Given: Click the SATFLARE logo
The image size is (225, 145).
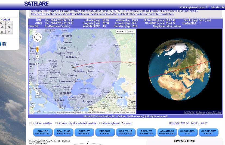Looking at the screenshot, I should pos(36,4).
